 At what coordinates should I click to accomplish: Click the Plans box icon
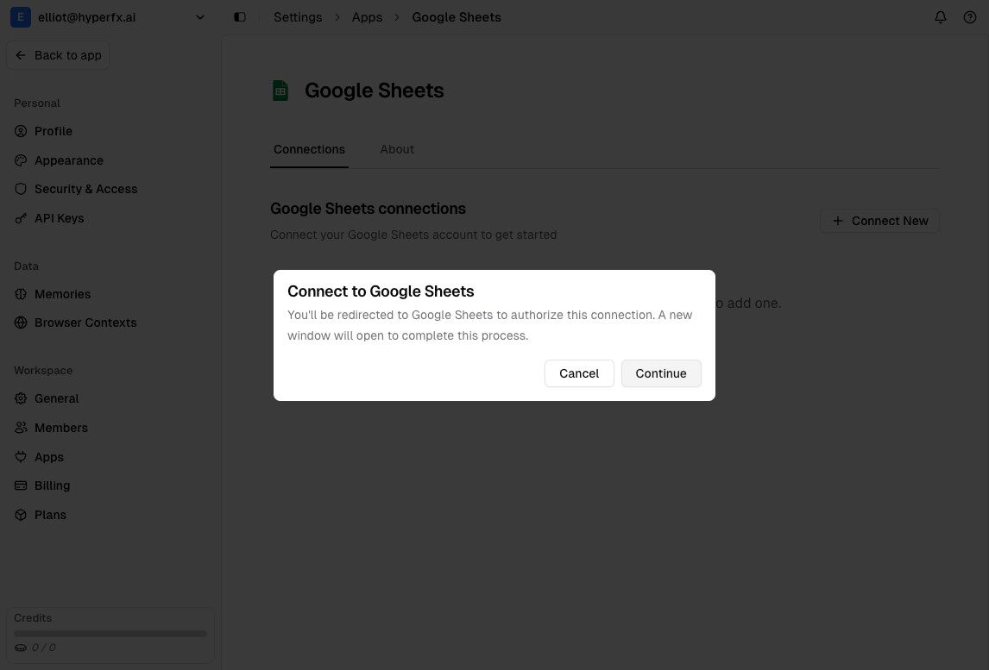[x=21, y=515]
